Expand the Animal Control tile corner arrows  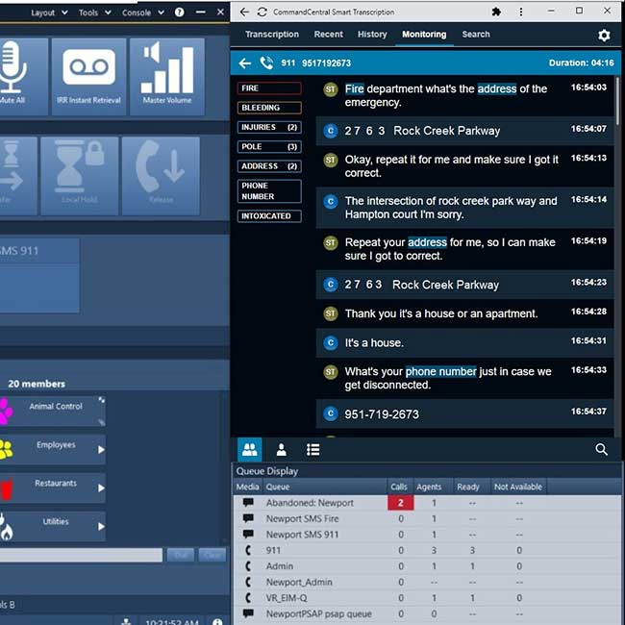point(102,400)
